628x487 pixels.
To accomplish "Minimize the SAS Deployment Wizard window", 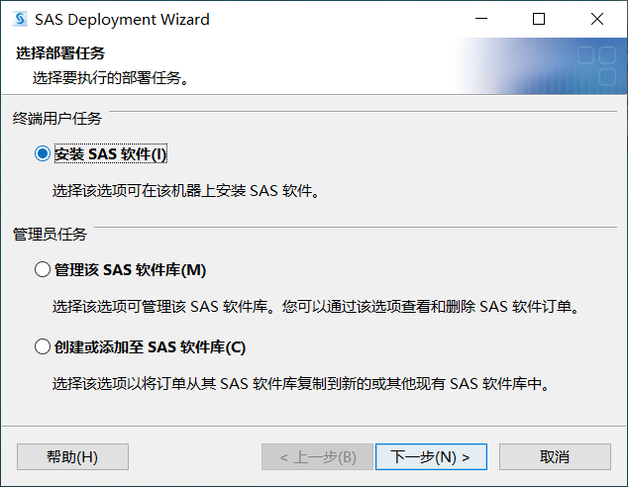I will click(x=480, y=19).
